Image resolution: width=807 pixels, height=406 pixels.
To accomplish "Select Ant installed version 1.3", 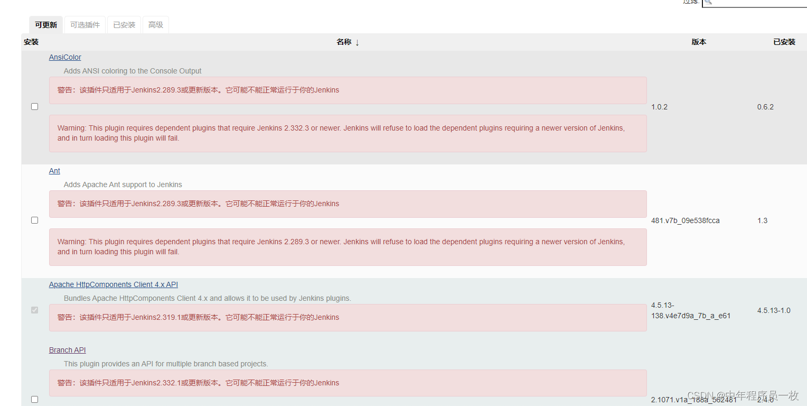I will (x=762, y=220).
